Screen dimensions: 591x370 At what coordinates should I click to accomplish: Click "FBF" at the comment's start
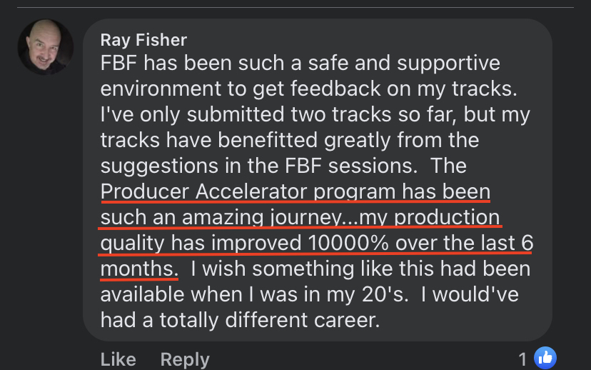click(118, 63)
